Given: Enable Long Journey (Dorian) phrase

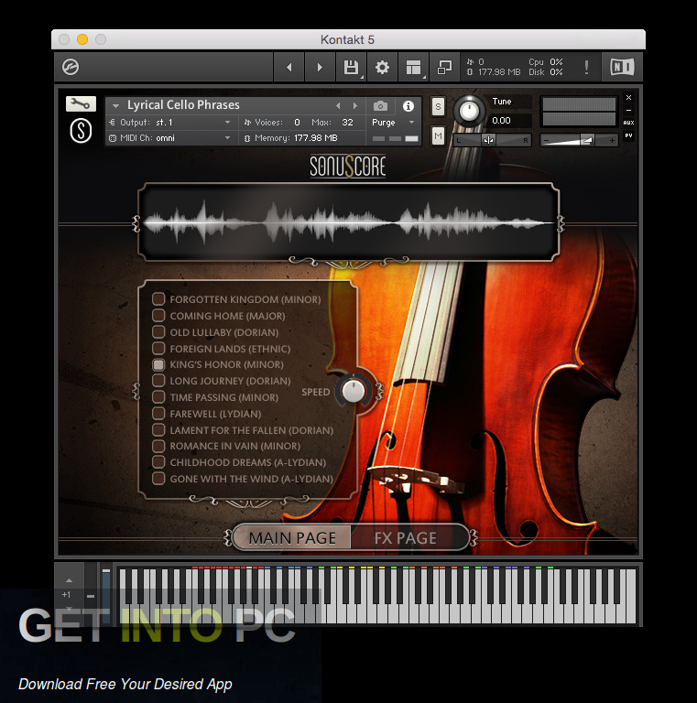Looking at the screenshot, I should tap(158, 381).
